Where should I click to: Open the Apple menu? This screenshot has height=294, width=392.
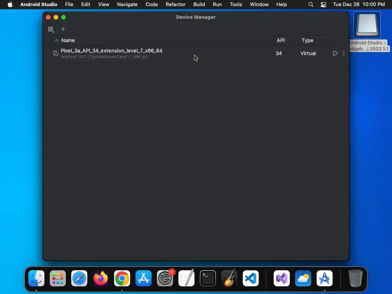(x=10, y=5)
